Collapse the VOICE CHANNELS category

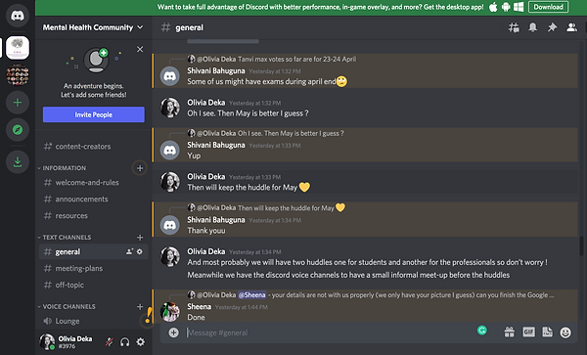(x=67, y=307)
